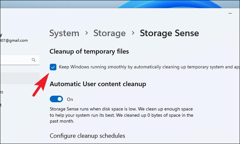Screen dimensions: 240x144
Task: Navigate to Storage via the breadcrumb
Action: 109,33
